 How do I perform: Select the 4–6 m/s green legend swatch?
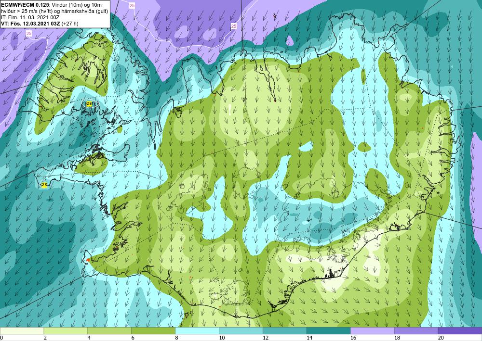point(109,331)
